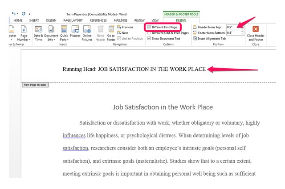Open Customize Quick Access Toolbar dropdown
The height and width of the screenshot is (189, 285).
(29, 14)
